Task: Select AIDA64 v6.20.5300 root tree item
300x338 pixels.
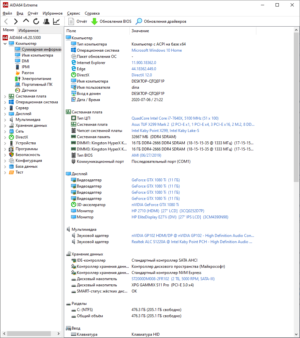Action: coord(25,37)
